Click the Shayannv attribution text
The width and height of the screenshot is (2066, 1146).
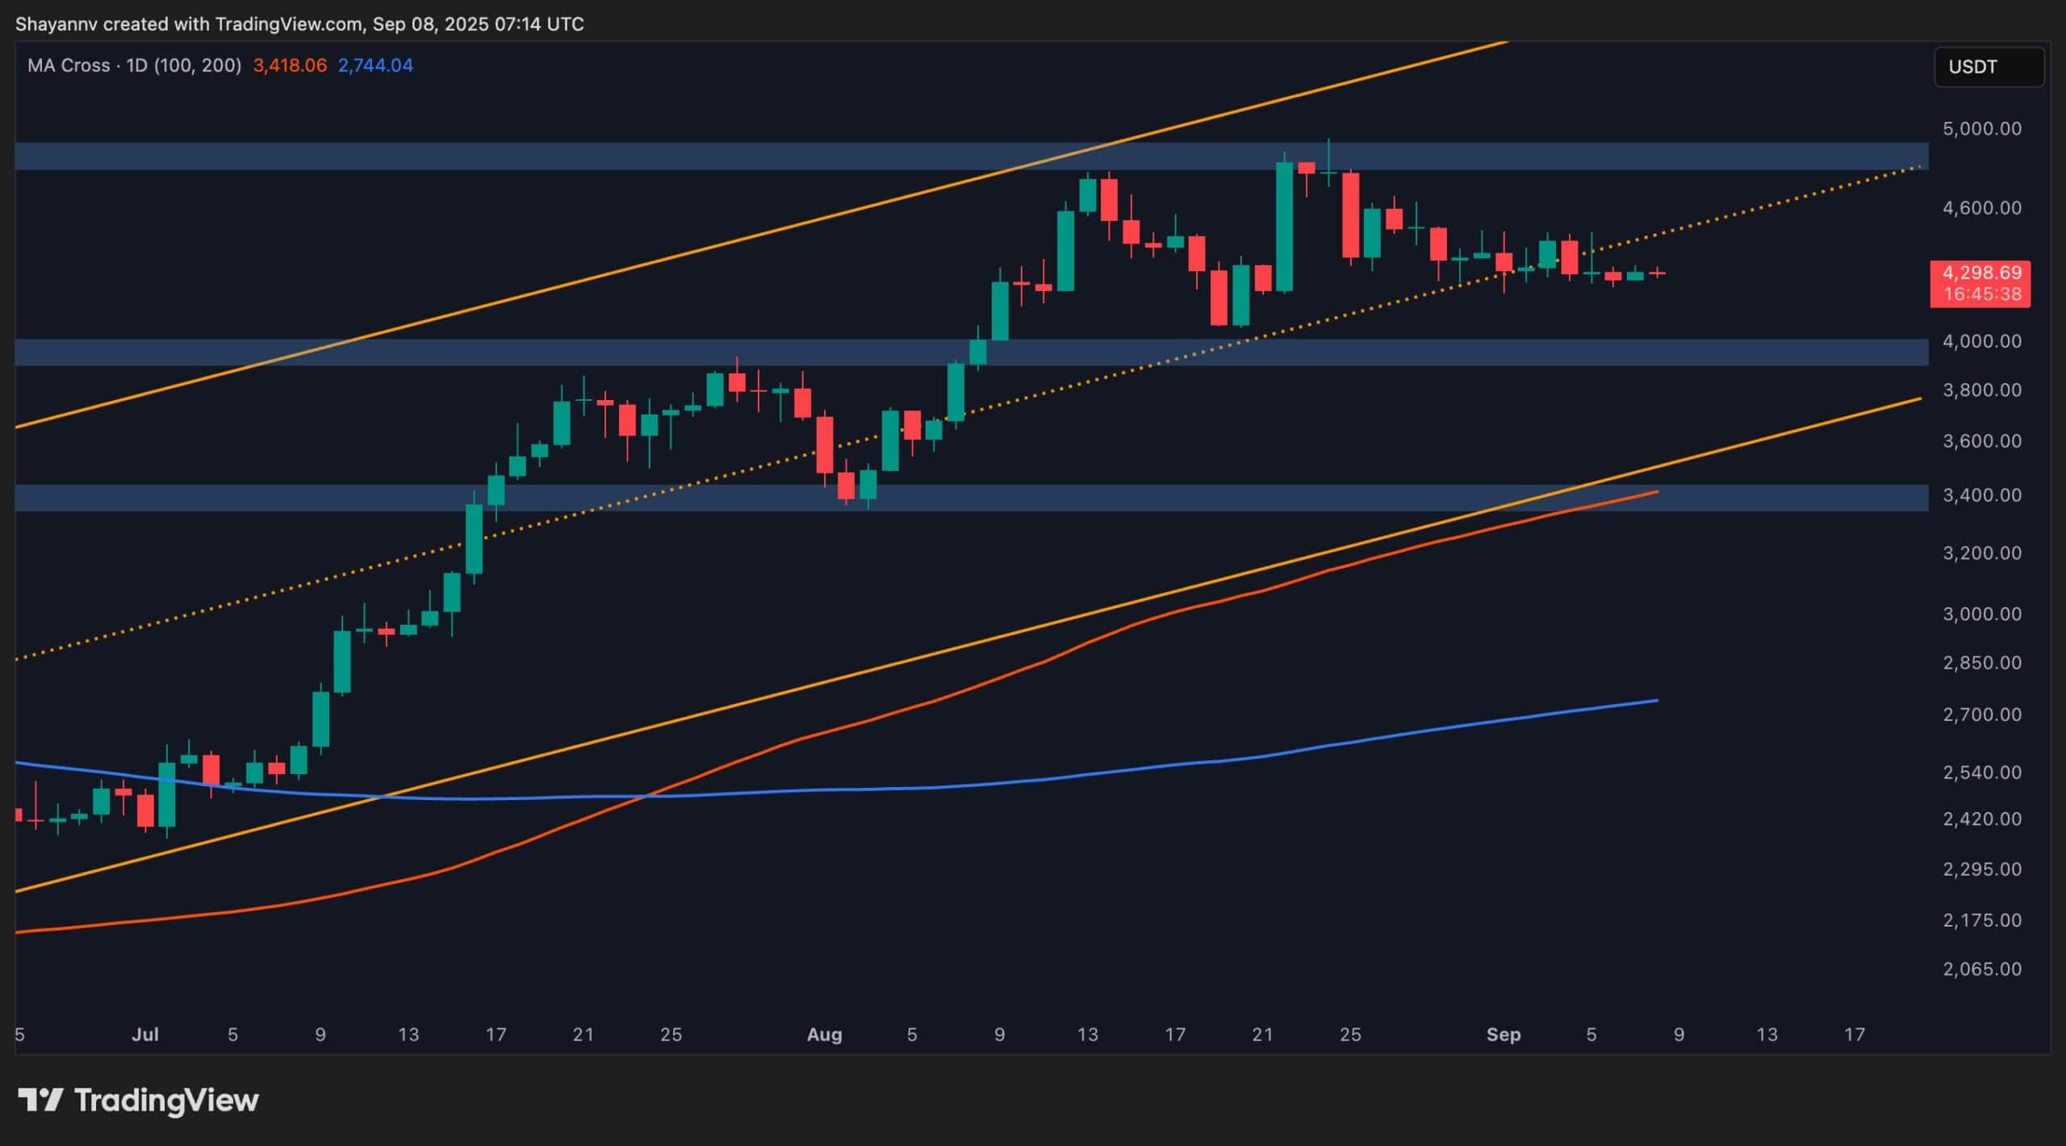(56, 23)
